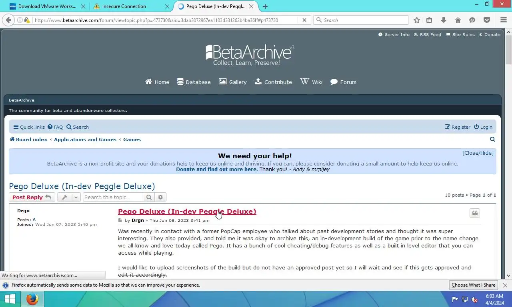Click the taskbar clock 6:03 AM
The image size is (512, 307).
[494, 296]
